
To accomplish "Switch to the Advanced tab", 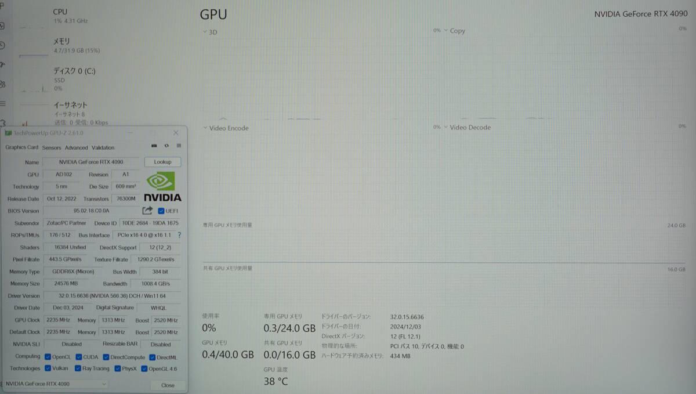I will (76, 147).
